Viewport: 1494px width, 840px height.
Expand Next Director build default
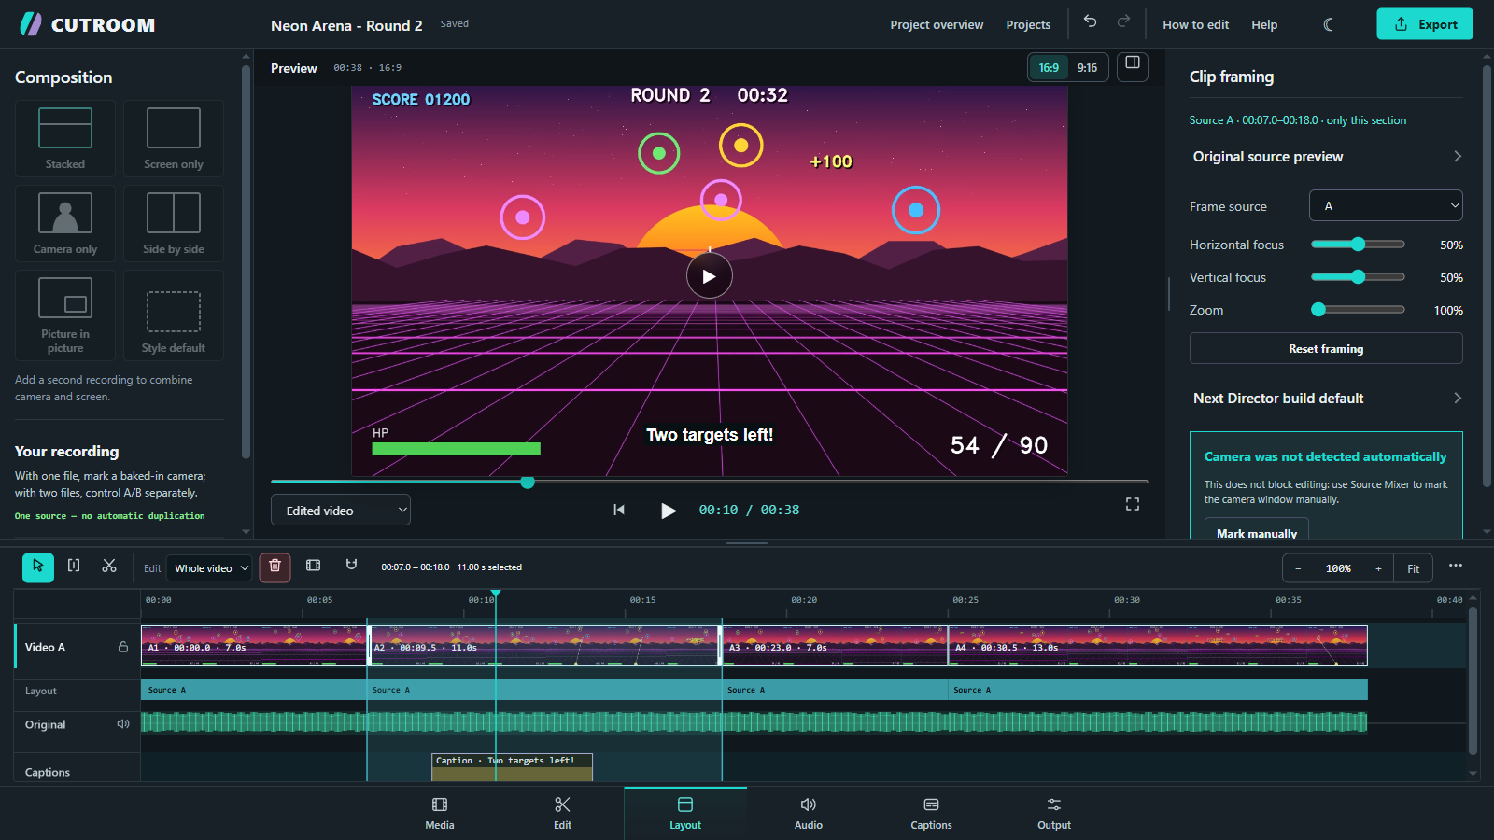[1326, 399]
